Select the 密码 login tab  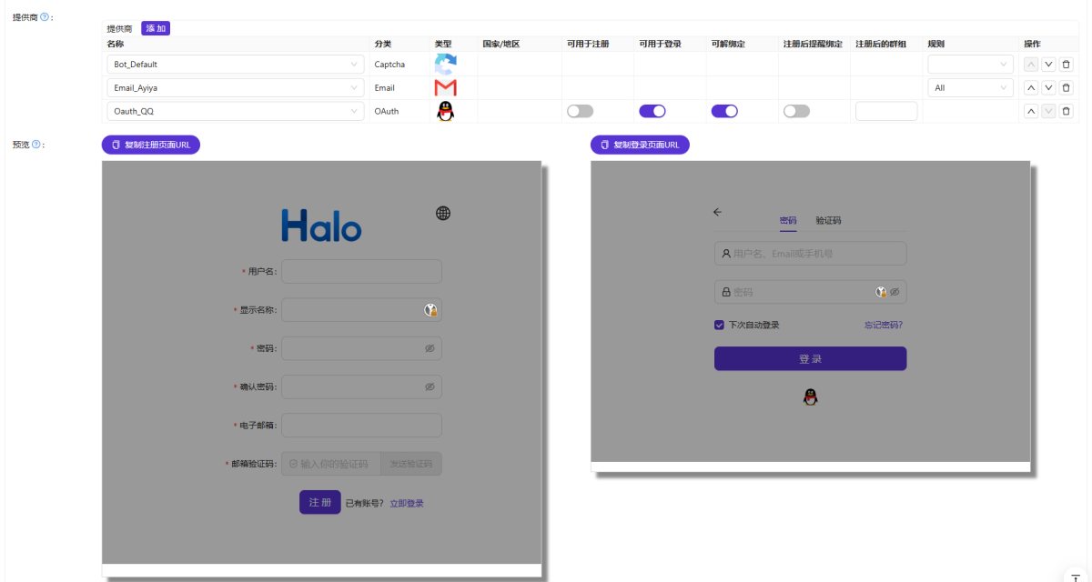point(788,221)
